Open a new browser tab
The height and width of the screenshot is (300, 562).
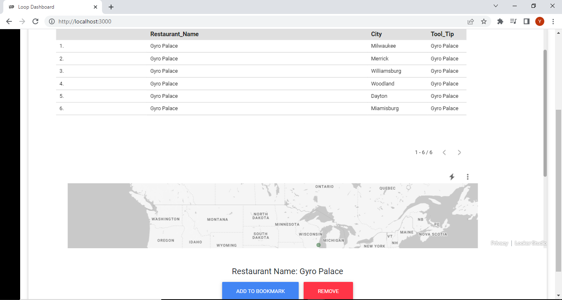click(111, 7)
